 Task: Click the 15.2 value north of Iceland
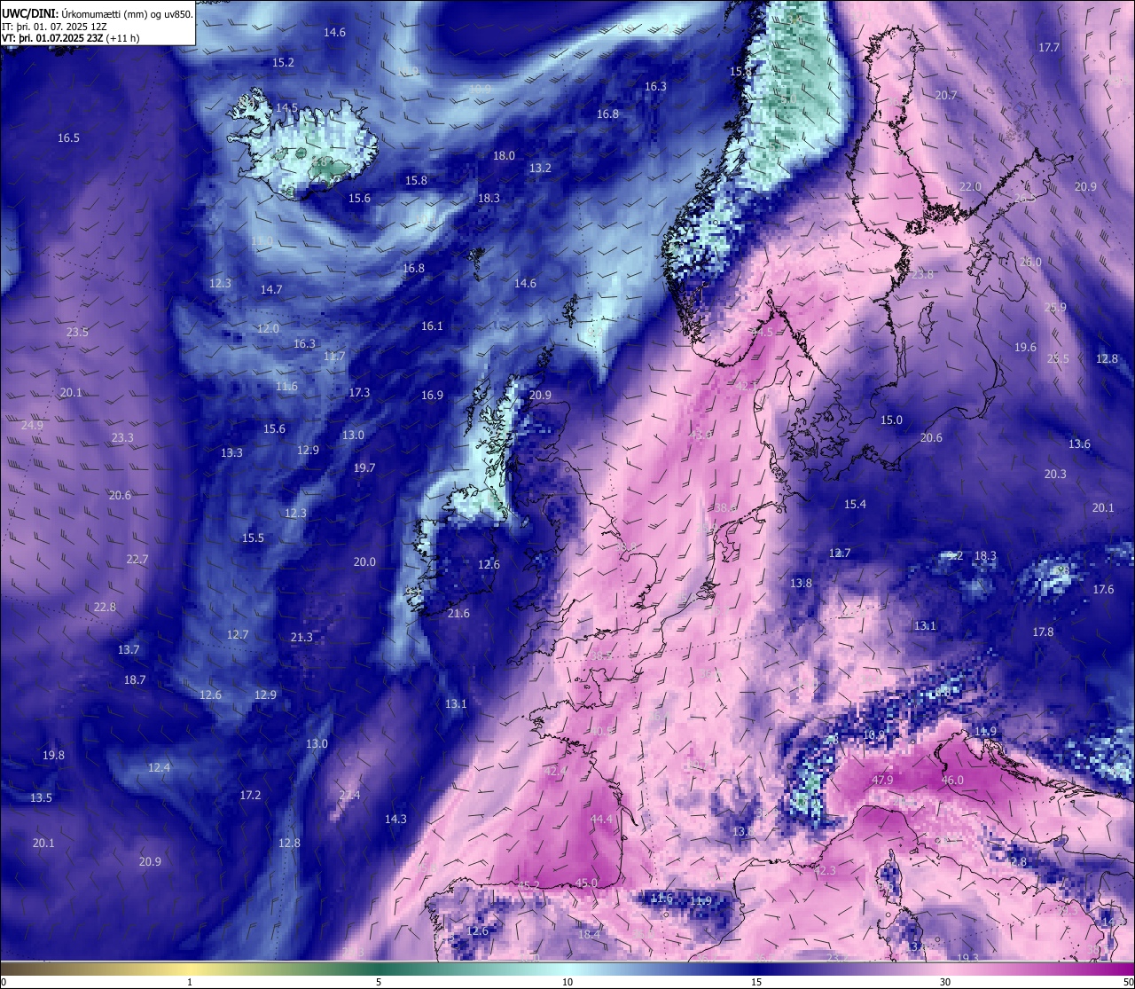(283, 63)
